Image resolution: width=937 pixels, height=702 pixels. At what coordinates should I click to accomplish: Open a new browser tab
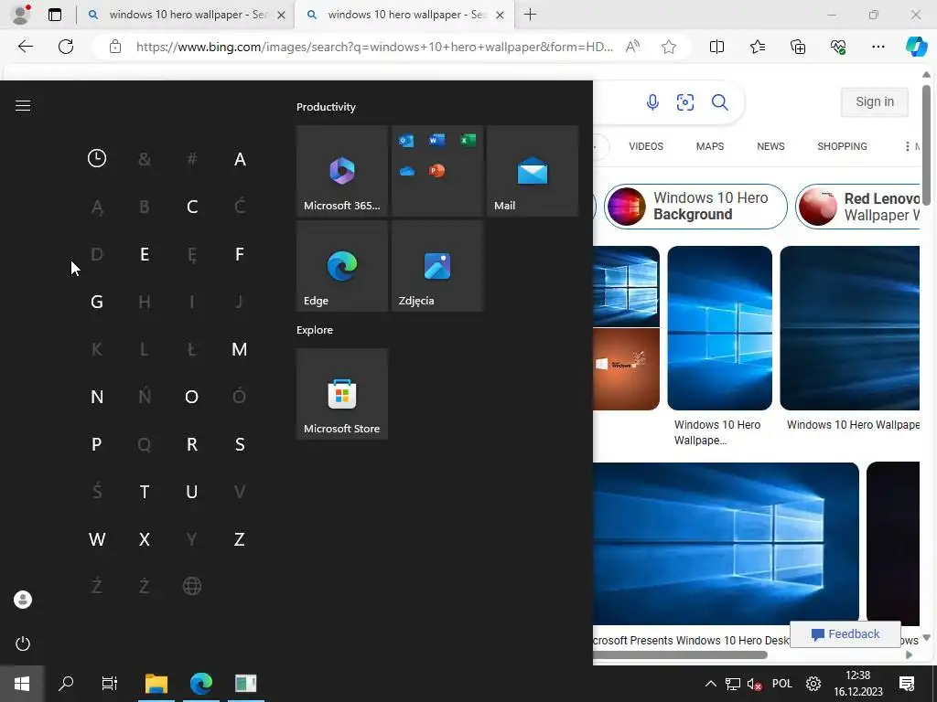tap(530, 15)
